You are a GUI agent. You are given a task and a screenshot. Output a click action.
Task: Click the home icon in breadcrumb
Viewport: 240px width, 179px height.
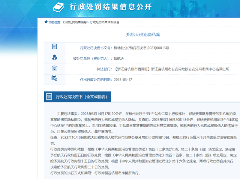pos(46,22)
